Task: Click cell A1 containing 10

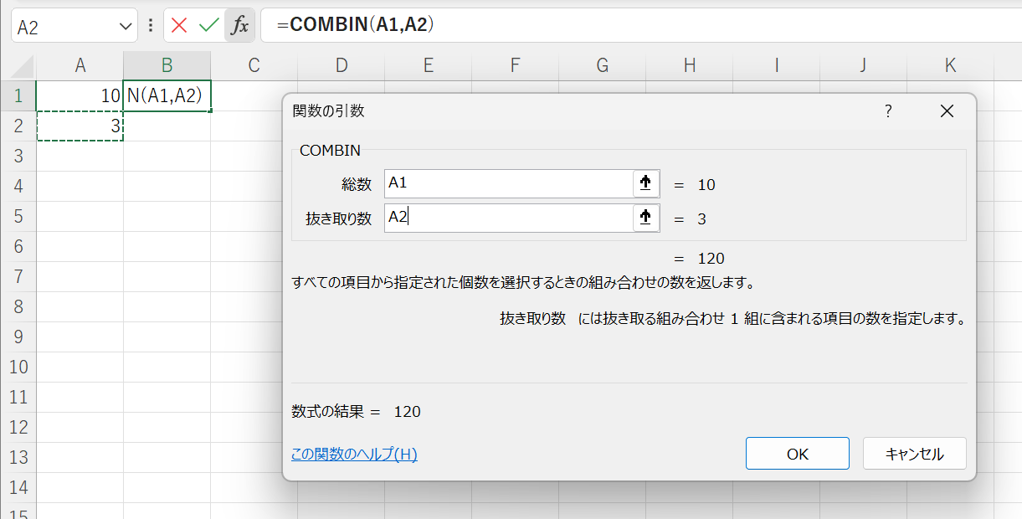Action: pyautogui.click(x=80, y=95)
